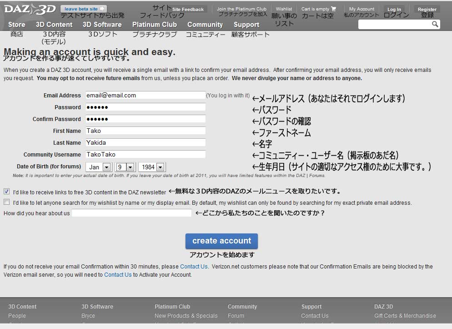452x329 pixels.
Task: Open Join the Platinum Club link
Action: [x=241, y=9]
